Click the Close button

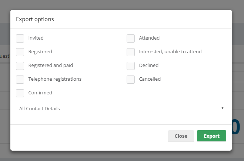pos(181,136)
